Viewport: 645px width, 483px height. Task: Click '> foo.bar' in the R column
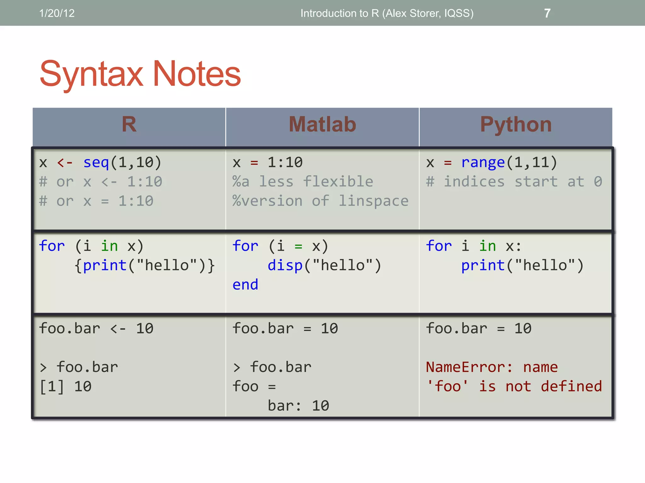[78, 367]
